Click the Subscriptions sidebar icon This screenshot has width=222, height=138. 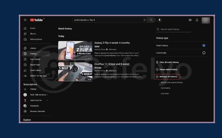coord(25,39)
